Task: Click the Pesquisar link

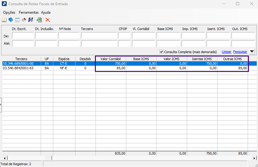Action: [240, 52]
